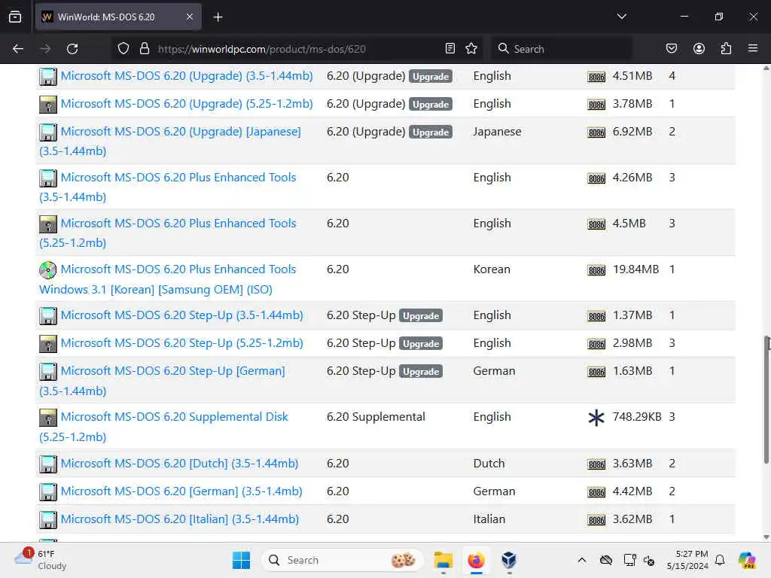The height and width of the screenshot is (578, 771).
Task: Open the Copilot preview icon on the taskbar
Action: pos(747,560)
